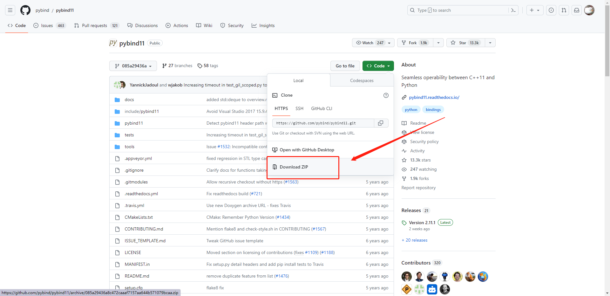The height and width of the screenshot is (296, 610).
Task: Click the docs folder icon
Action: (x=117, y=100)
